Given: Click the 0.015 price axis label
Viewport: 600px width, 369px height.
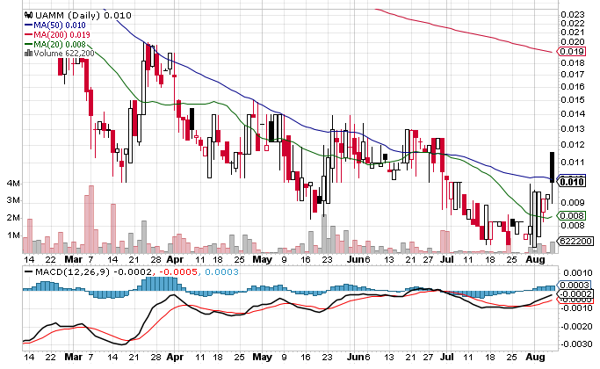Looking at the screenshot, I should tap(573, 100).
